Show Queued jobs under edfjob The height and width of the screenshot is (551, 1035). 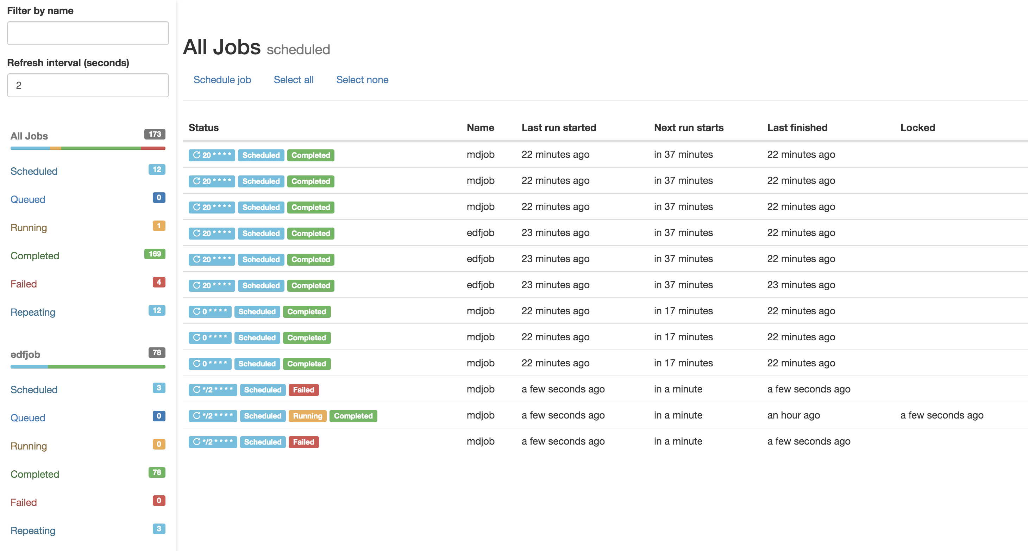coord(28,418)
